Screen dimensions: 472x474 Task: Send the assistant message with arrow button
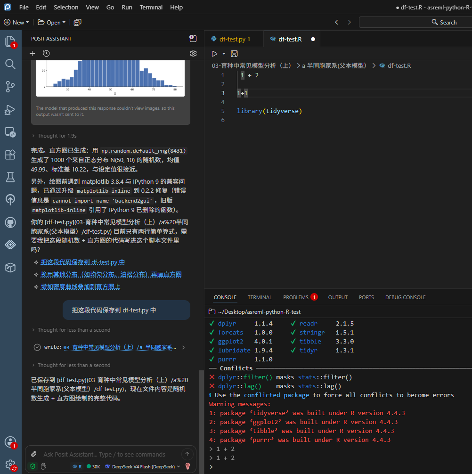tap(187, 454)
